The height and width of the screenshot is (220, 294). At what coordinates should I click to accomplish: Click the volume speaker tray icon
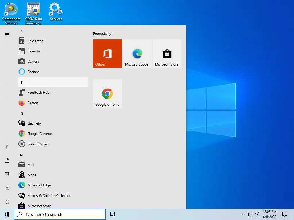click(257, 214)
